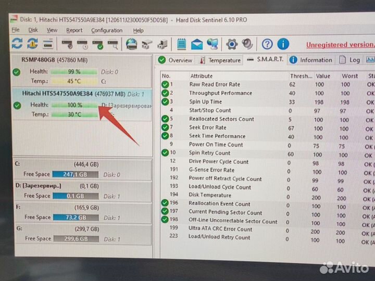375x281 pixels.
Task: Open the Information tab
Action: tap(310, 60)
